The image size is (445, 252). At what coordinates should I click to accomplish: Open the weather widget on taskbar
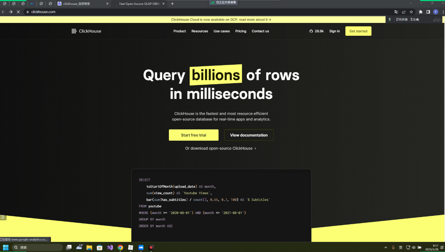point(79,247)
